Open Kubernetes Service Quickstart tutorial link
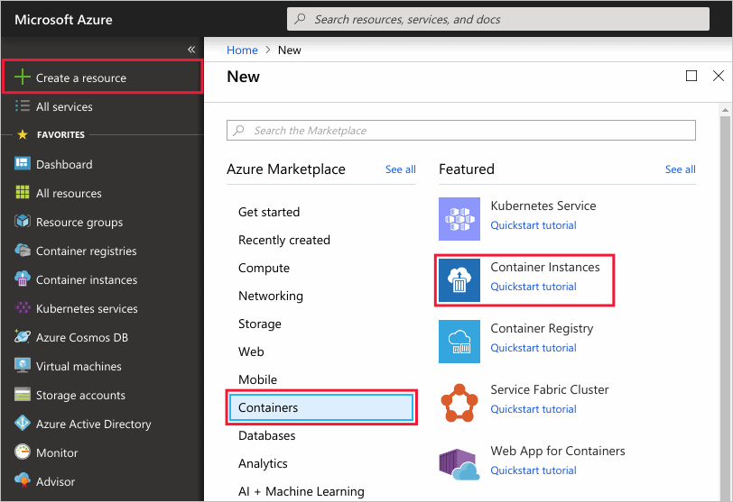 (x=533, y=225)
